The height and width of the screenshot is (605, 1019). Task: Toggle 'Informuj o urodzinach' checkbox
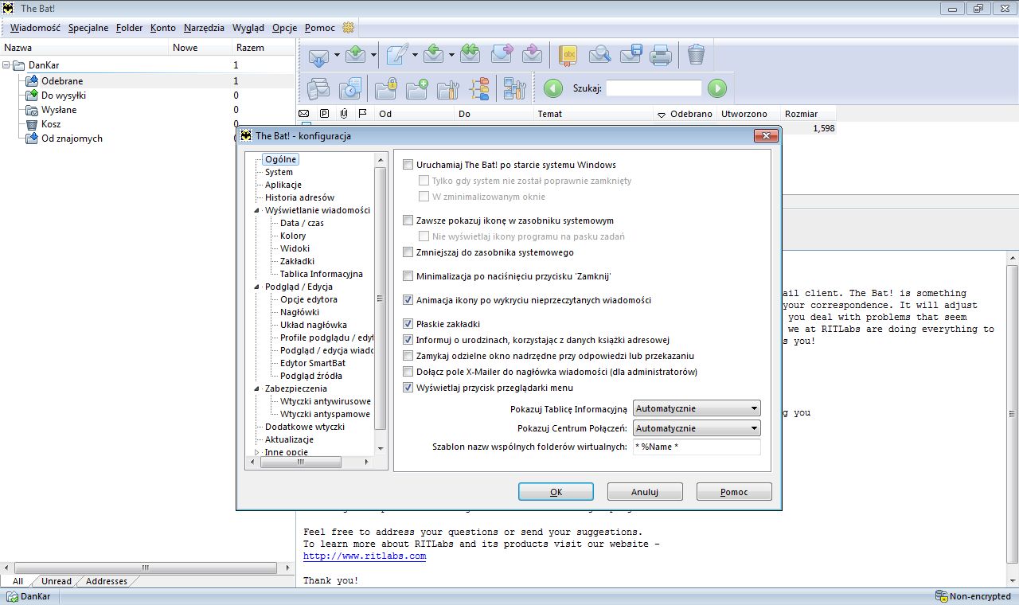click(408, 340)
